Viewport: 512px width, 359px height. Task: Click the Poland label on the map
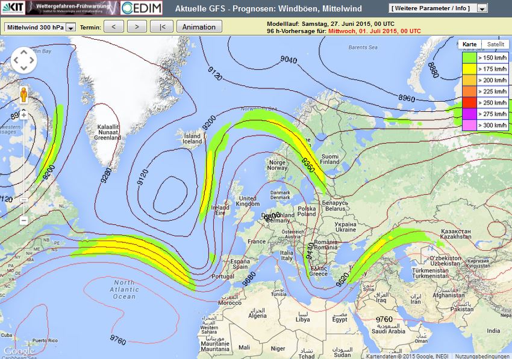pyautogui.click(x=307, y=211)
